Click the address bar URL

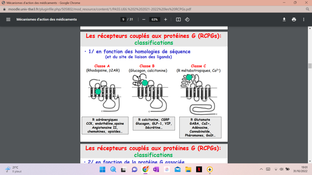(x=100, y=9)
